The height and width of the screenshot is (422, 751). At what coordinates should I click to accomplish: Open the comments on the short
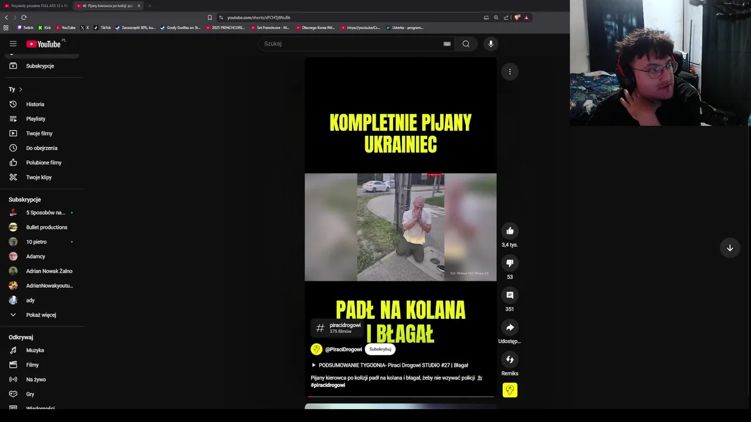coord(510,295)
